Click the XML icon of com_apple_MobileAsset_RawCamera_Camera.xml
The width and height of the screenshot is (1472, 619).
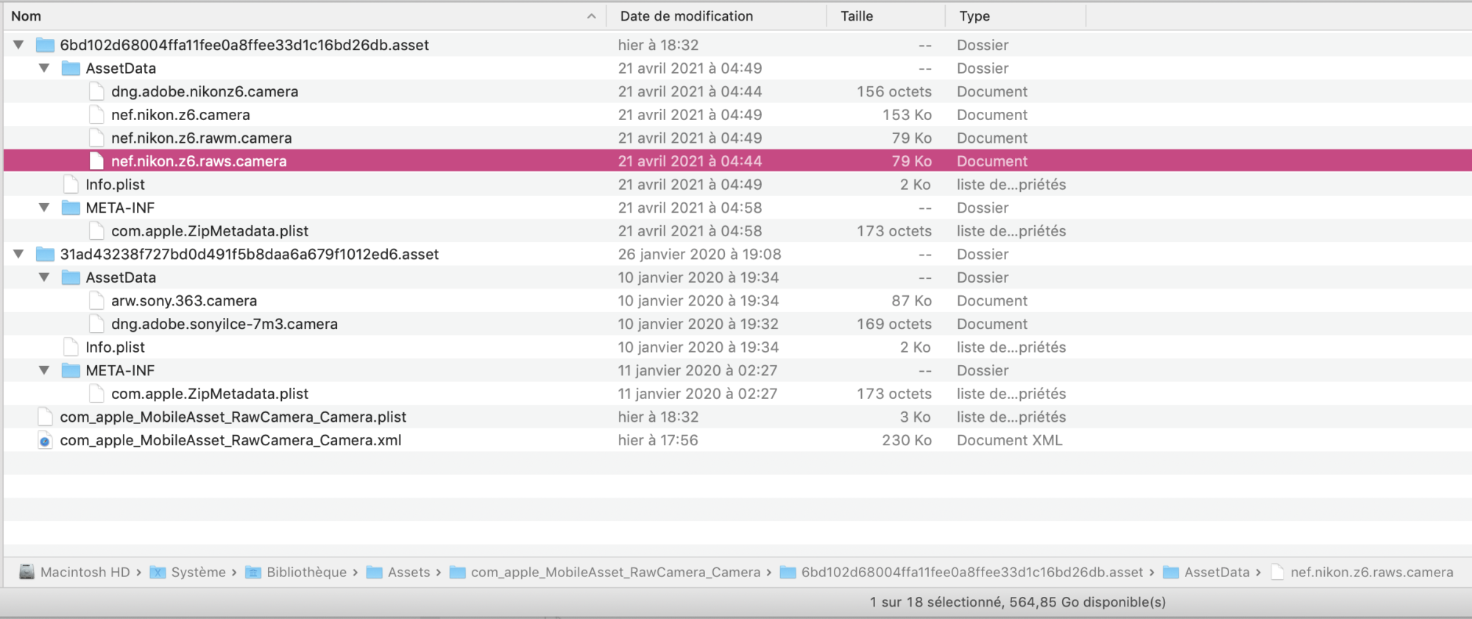(x=45, y=440)
